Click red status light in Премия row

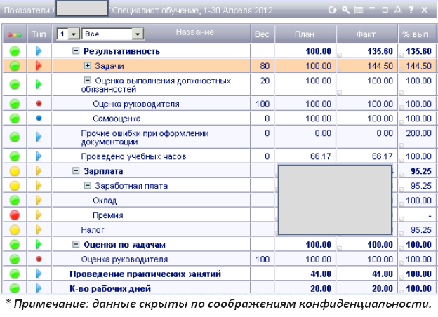pyautogui.click(x=15, y=215)
